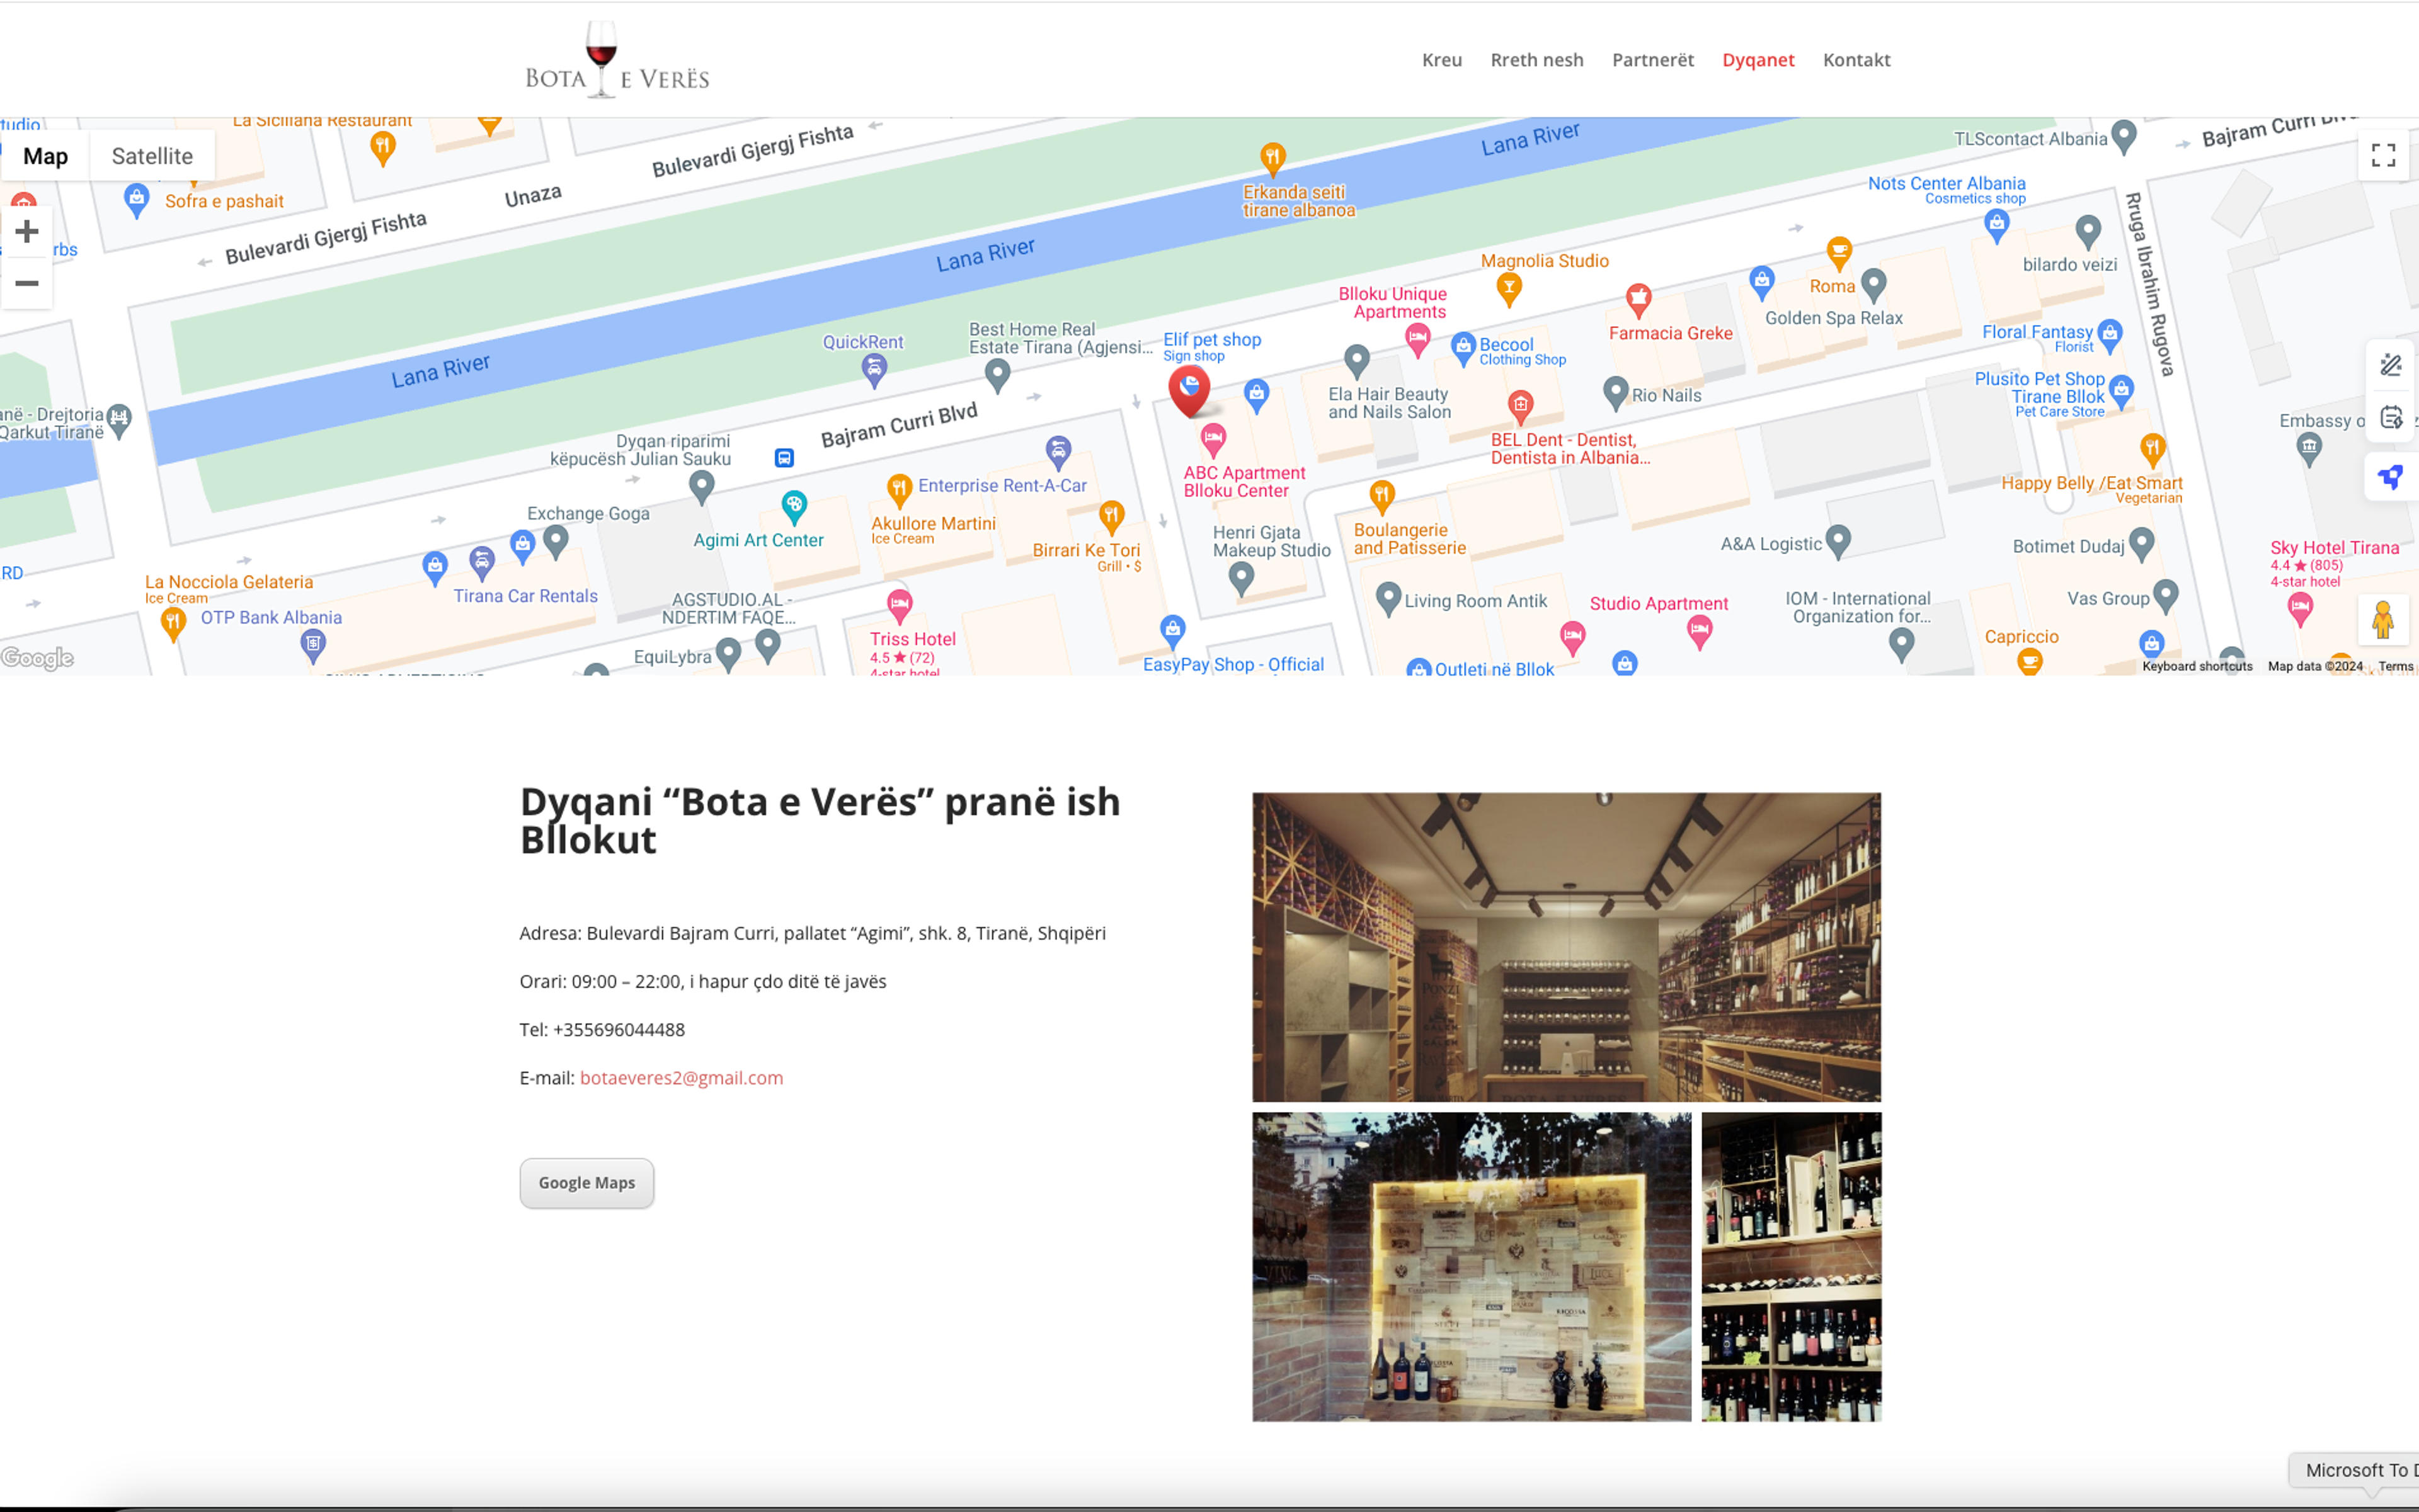Image resolution: width=2419 pixels, height=1512 pixels.
Task: Click the Henri Gjata Makeup Studio pin
Action: click(x=1240, y=579)
